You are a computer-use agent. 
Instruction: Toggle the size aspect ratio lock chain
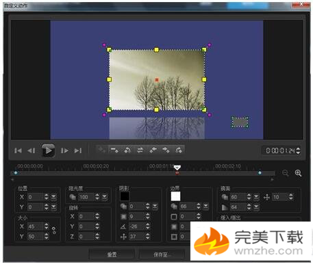(x=54, y=230)
